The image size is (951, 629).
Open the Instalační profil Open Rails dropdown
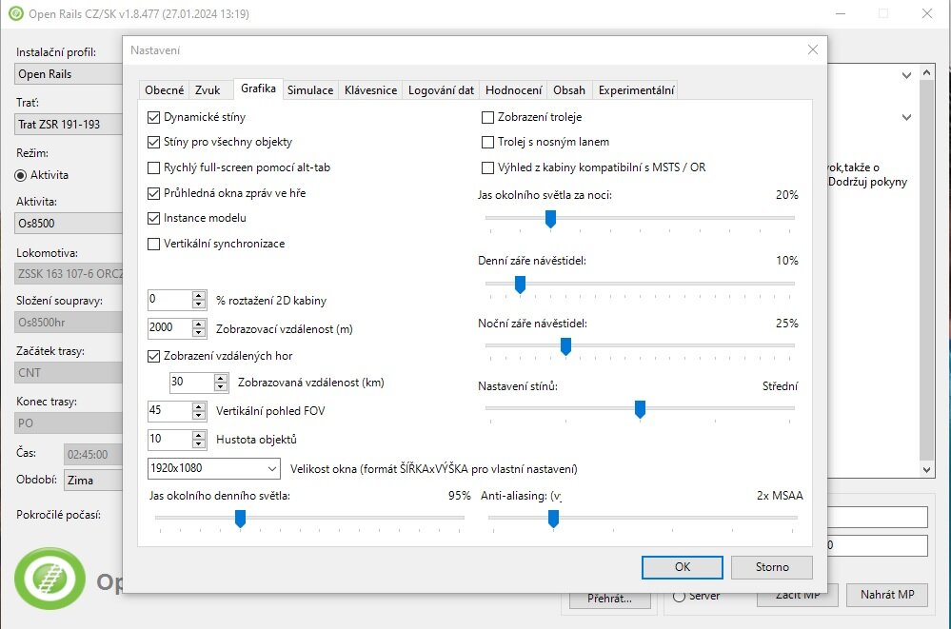tap(69, 74)
